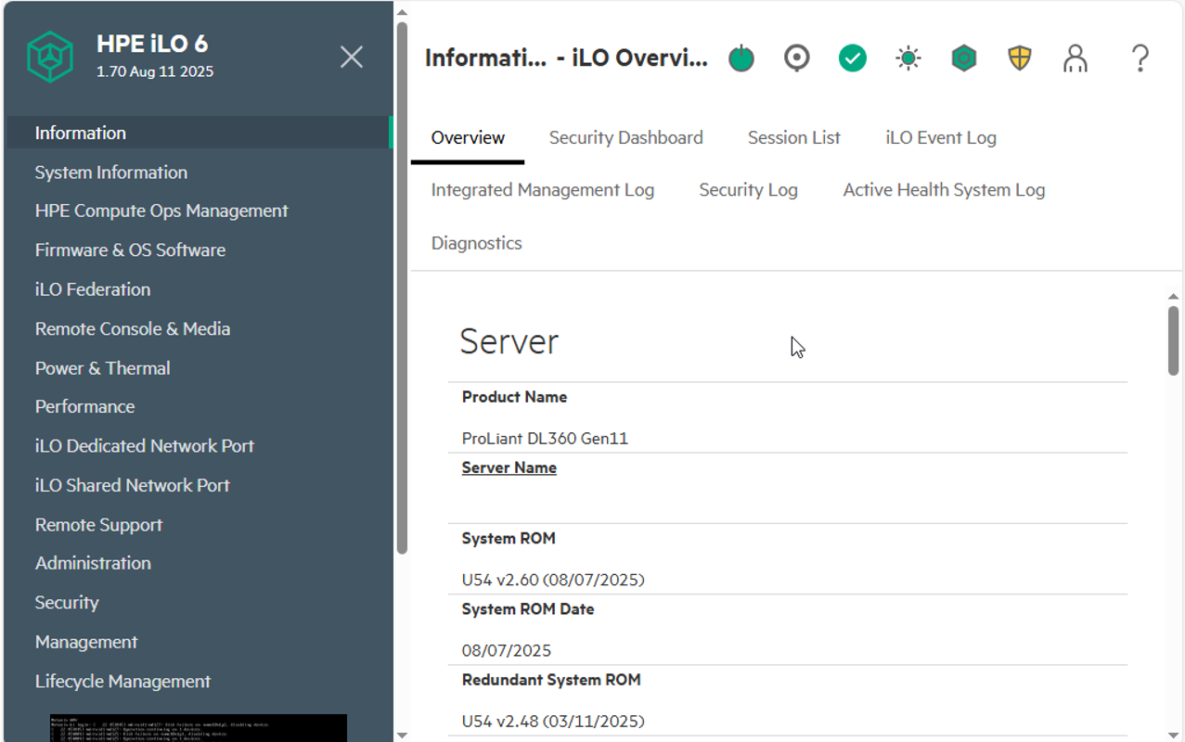This screenshot has height=742, width=1185.
Task: Click the green power status icon
Action: (741, 58)
